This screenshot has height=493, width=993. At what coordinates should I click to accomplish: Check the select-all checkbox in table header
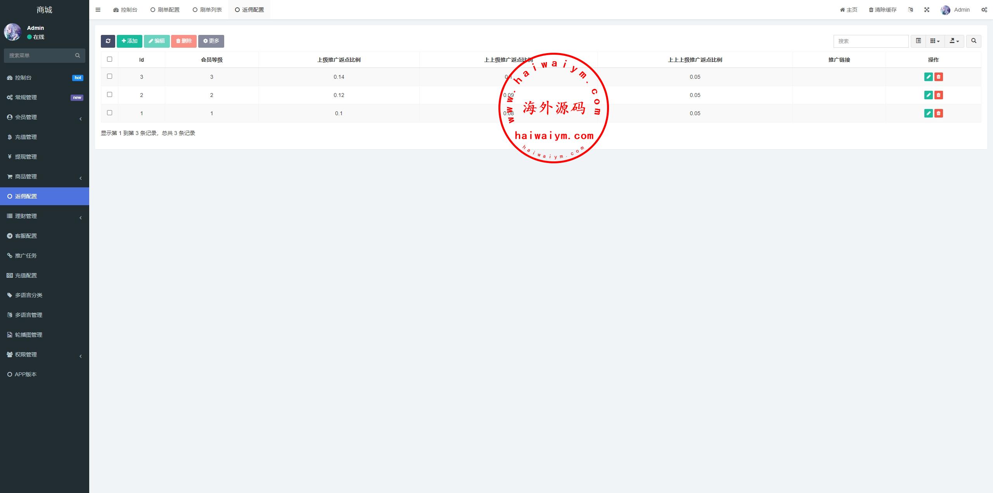pos(109,59)
